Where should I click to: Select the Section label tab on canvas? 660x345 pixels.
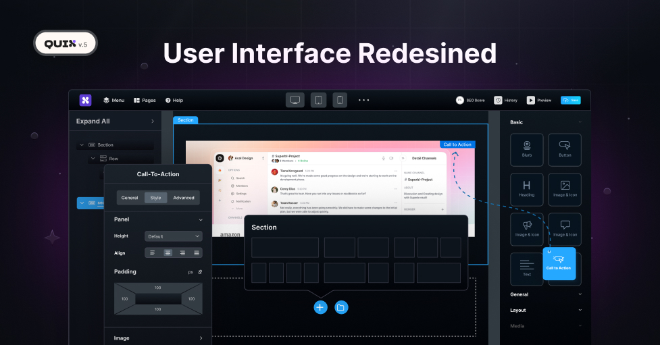click(x=186, y=120)
